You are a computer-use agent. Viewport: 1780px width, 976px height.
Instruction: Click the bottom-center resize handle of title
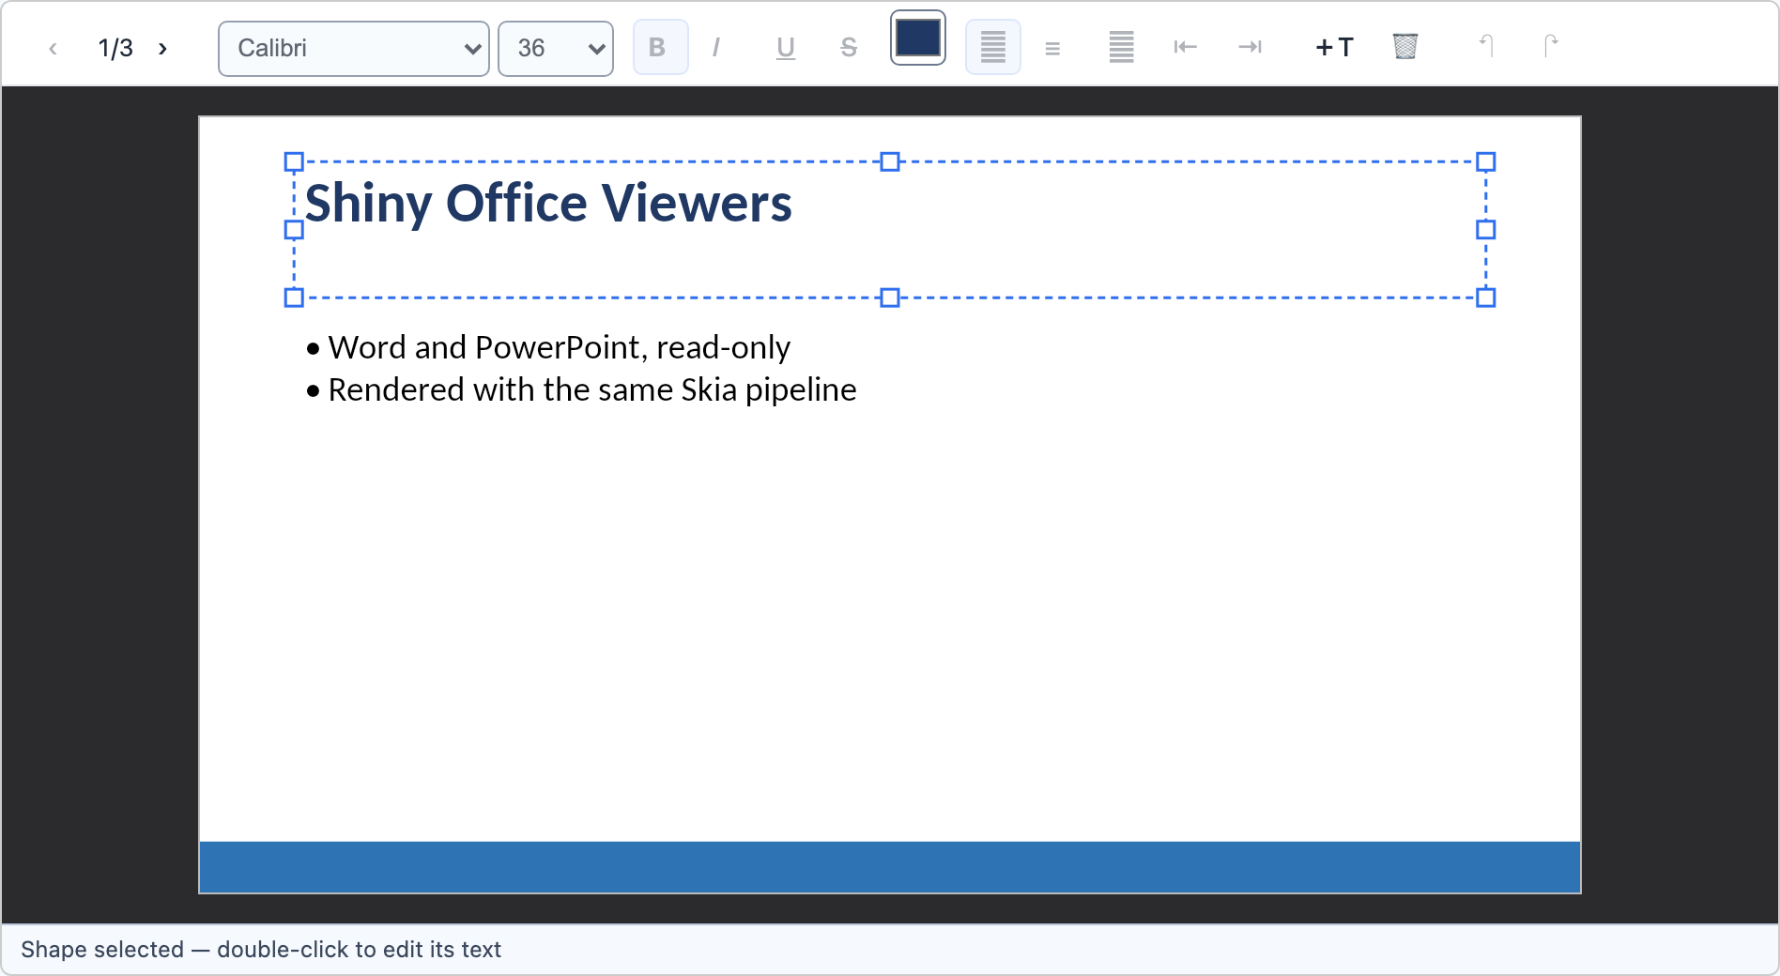[890, 297]
